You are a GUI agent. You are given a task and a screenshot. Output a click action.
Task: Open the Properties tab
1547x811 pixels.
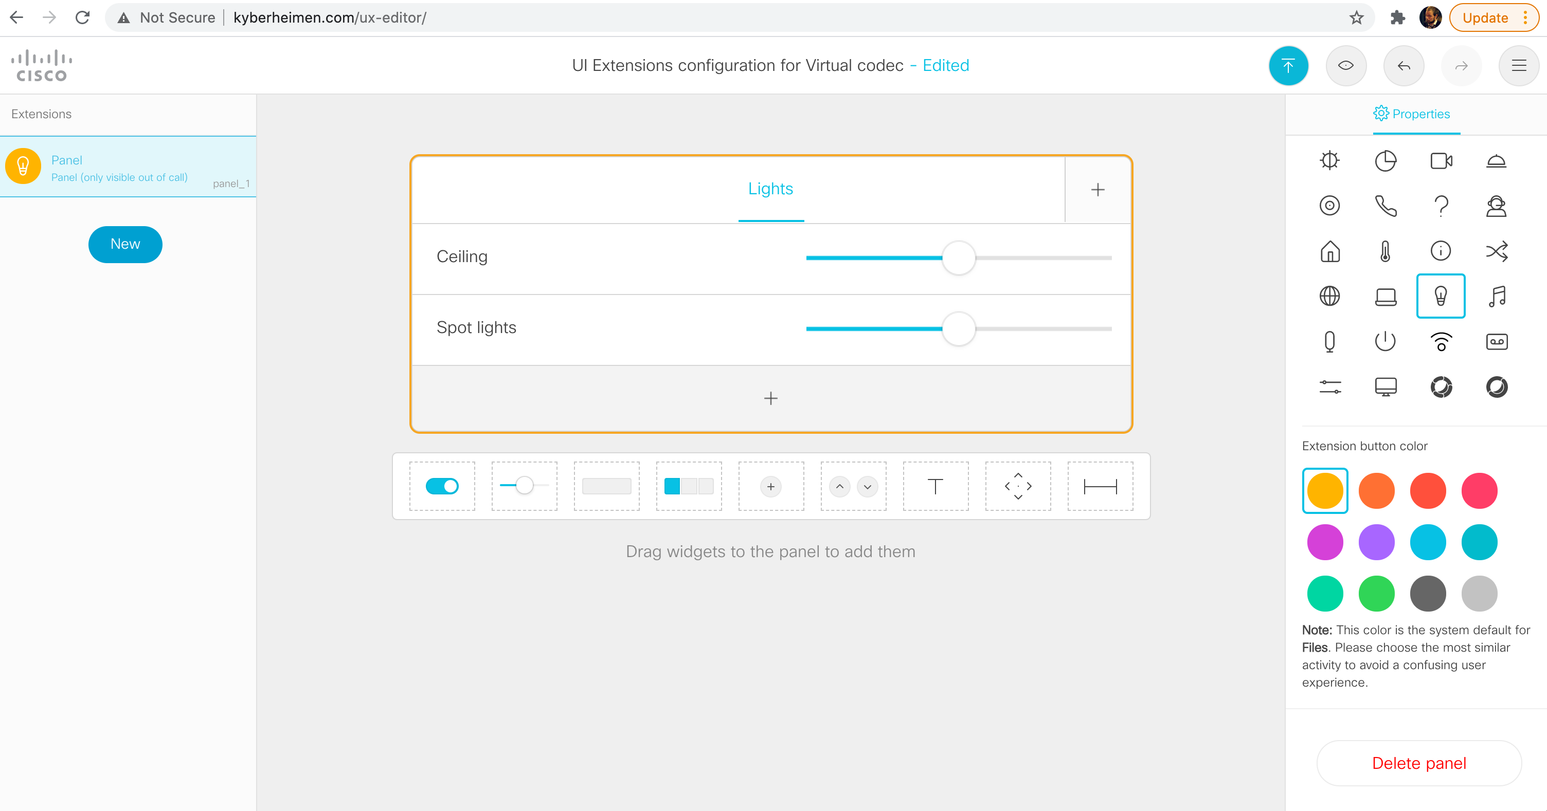tap(1412, 114)
